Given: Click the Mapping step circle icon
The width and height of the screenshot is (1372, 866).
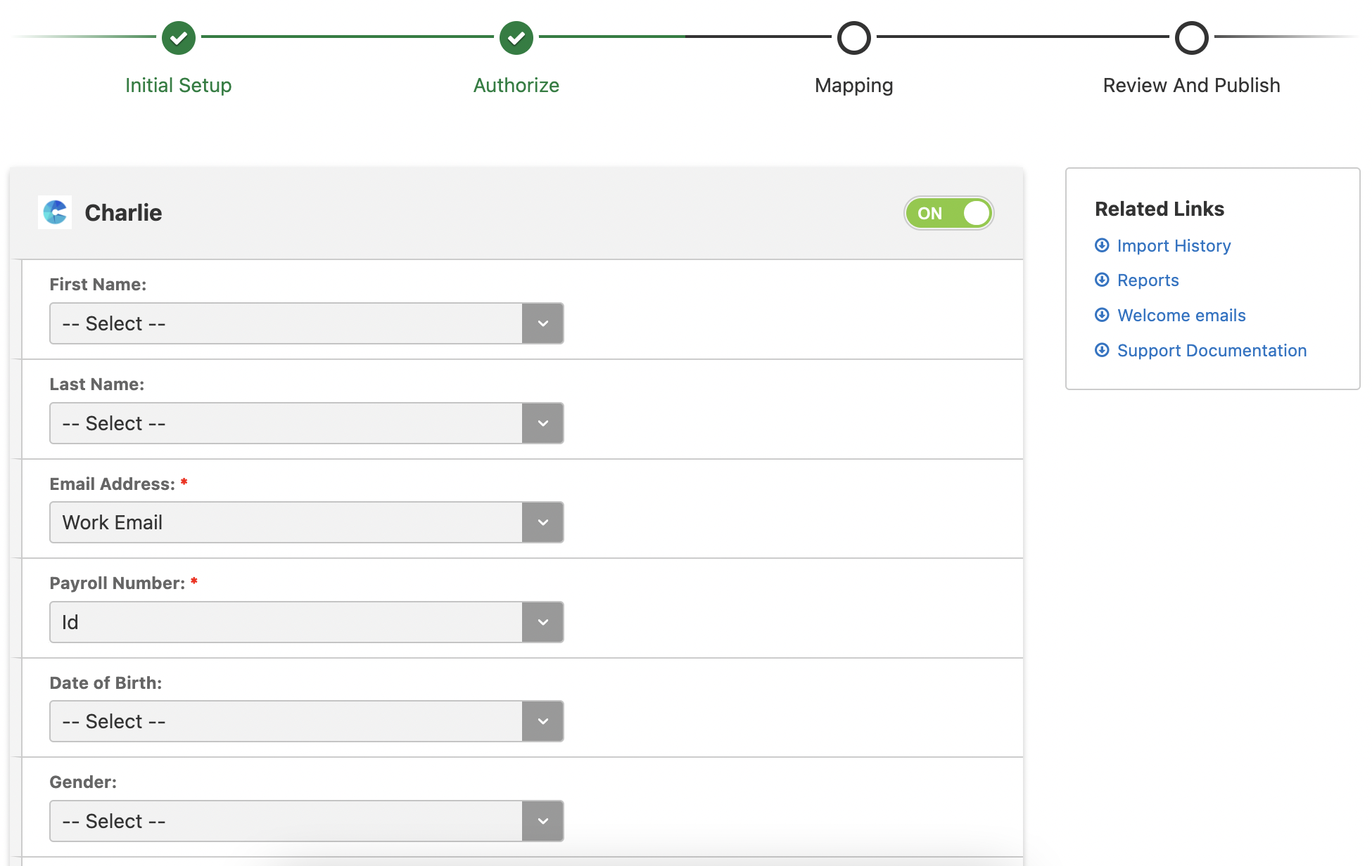Looking at the screenshot, I should [x=853, y=39].
